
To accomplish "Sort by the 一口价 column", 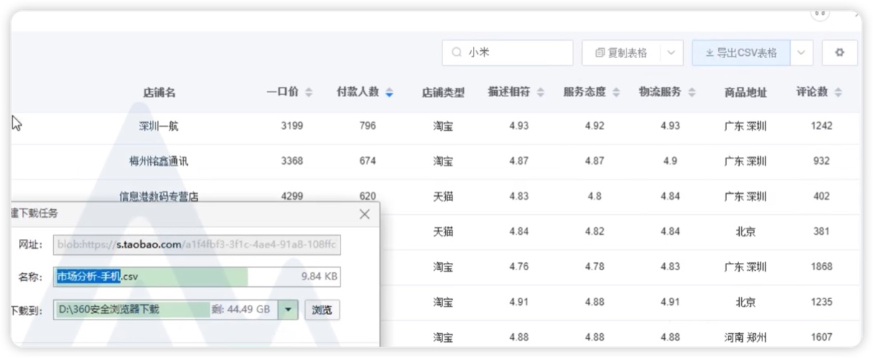I will coord(308,92).
